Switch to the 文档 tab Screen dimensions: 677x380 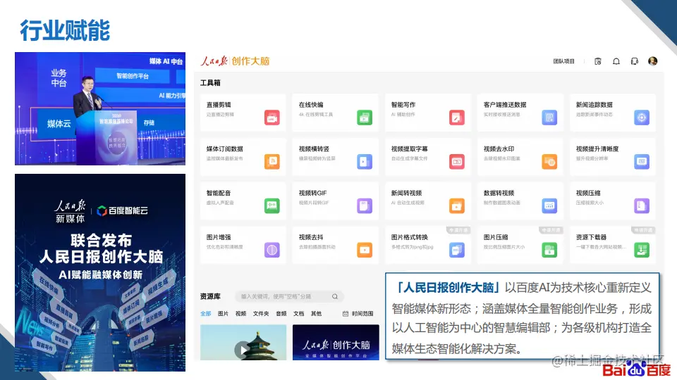299,314
